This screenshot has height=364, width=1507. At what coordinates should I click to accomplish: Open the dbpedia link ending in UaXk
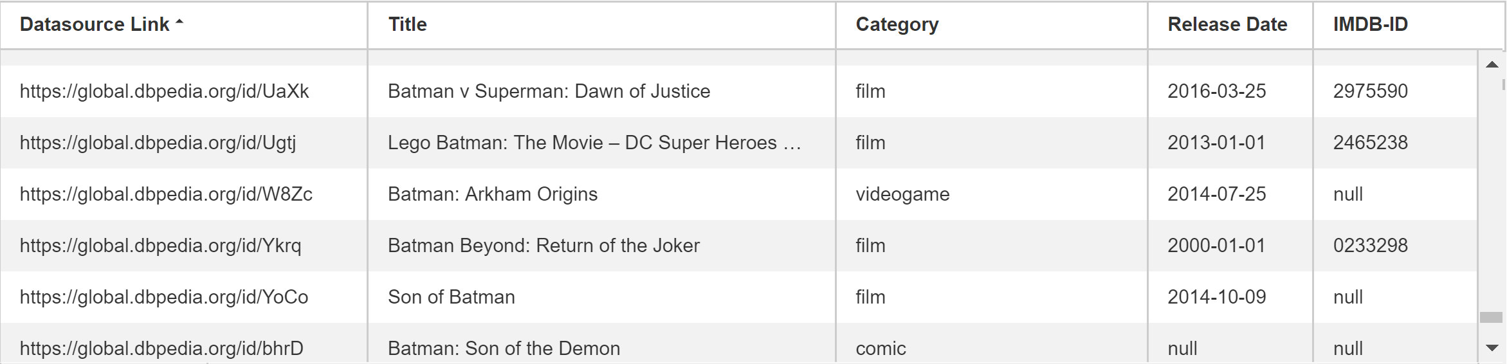point(164,91)
